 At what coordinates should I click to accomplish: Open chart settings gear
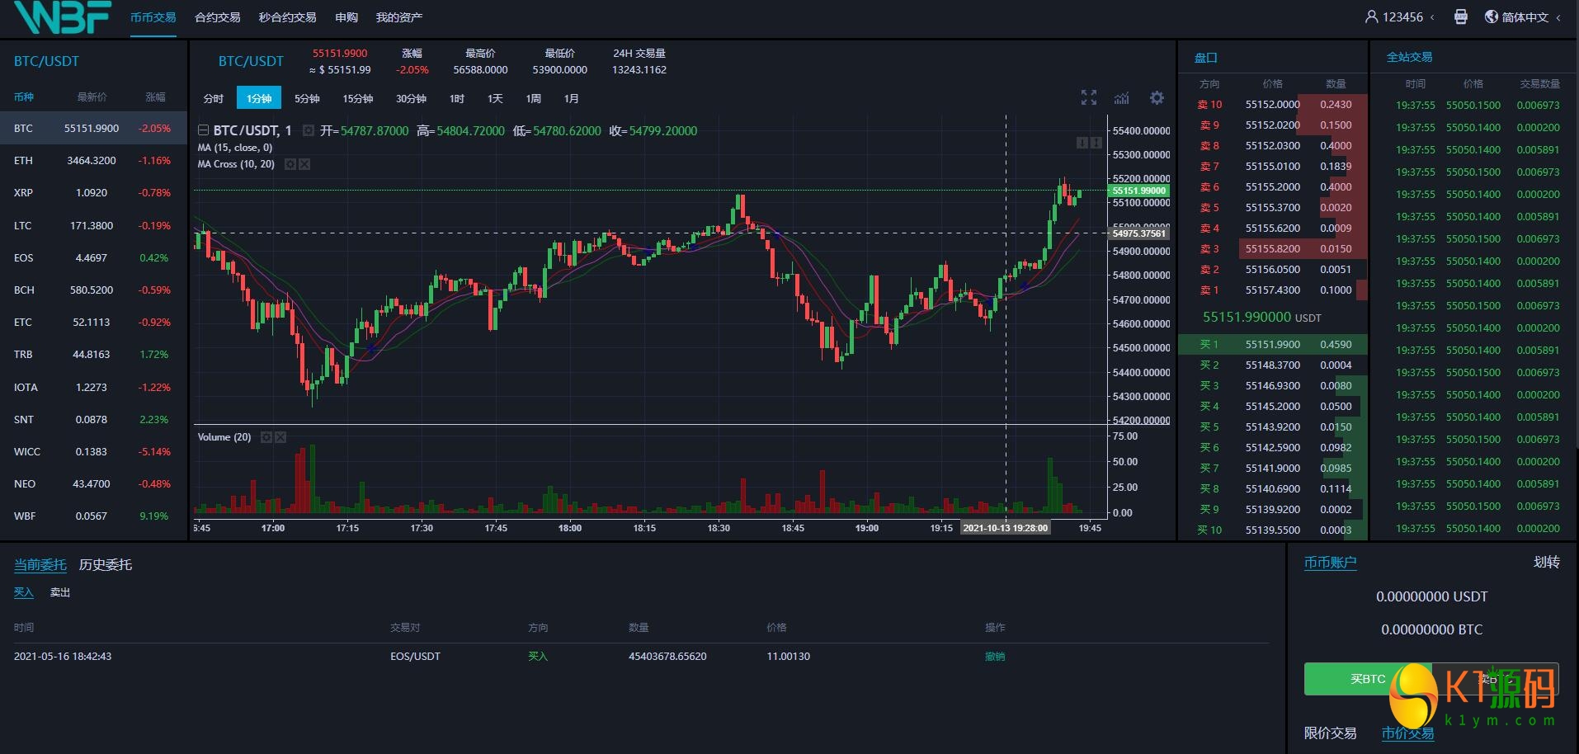1157,97
